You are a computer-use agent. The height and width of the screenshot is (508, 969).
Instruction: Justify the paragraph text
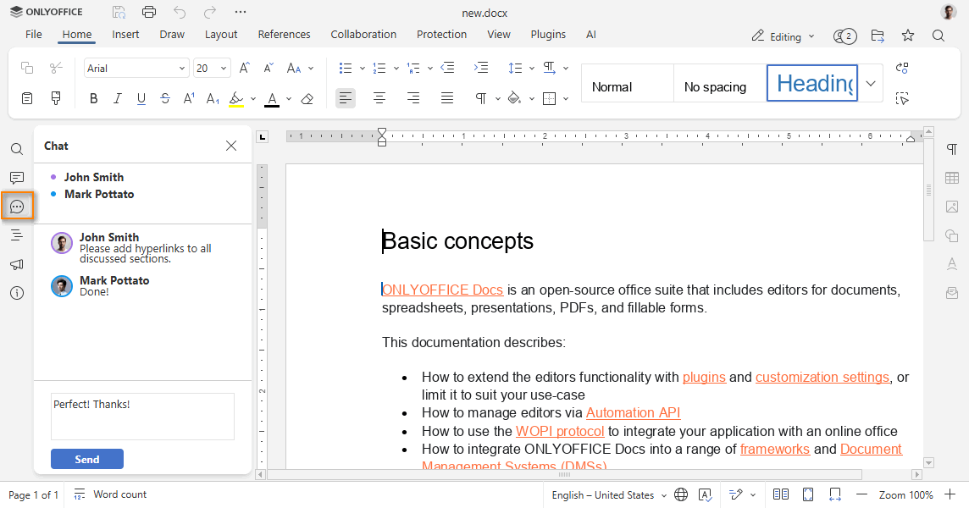point(446,97)
